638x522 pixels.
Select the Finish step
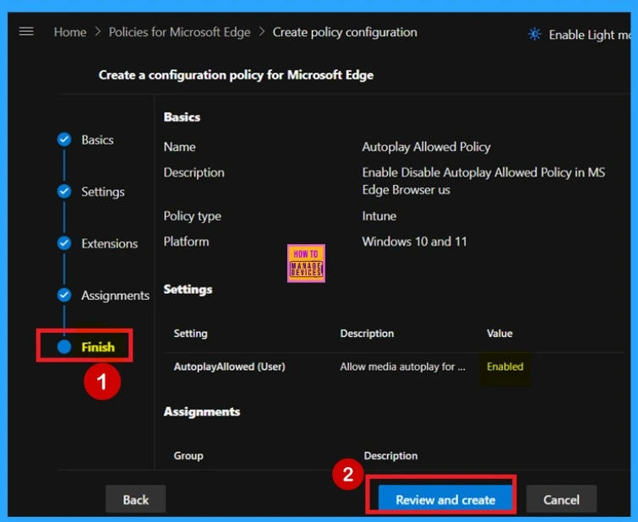98,347
